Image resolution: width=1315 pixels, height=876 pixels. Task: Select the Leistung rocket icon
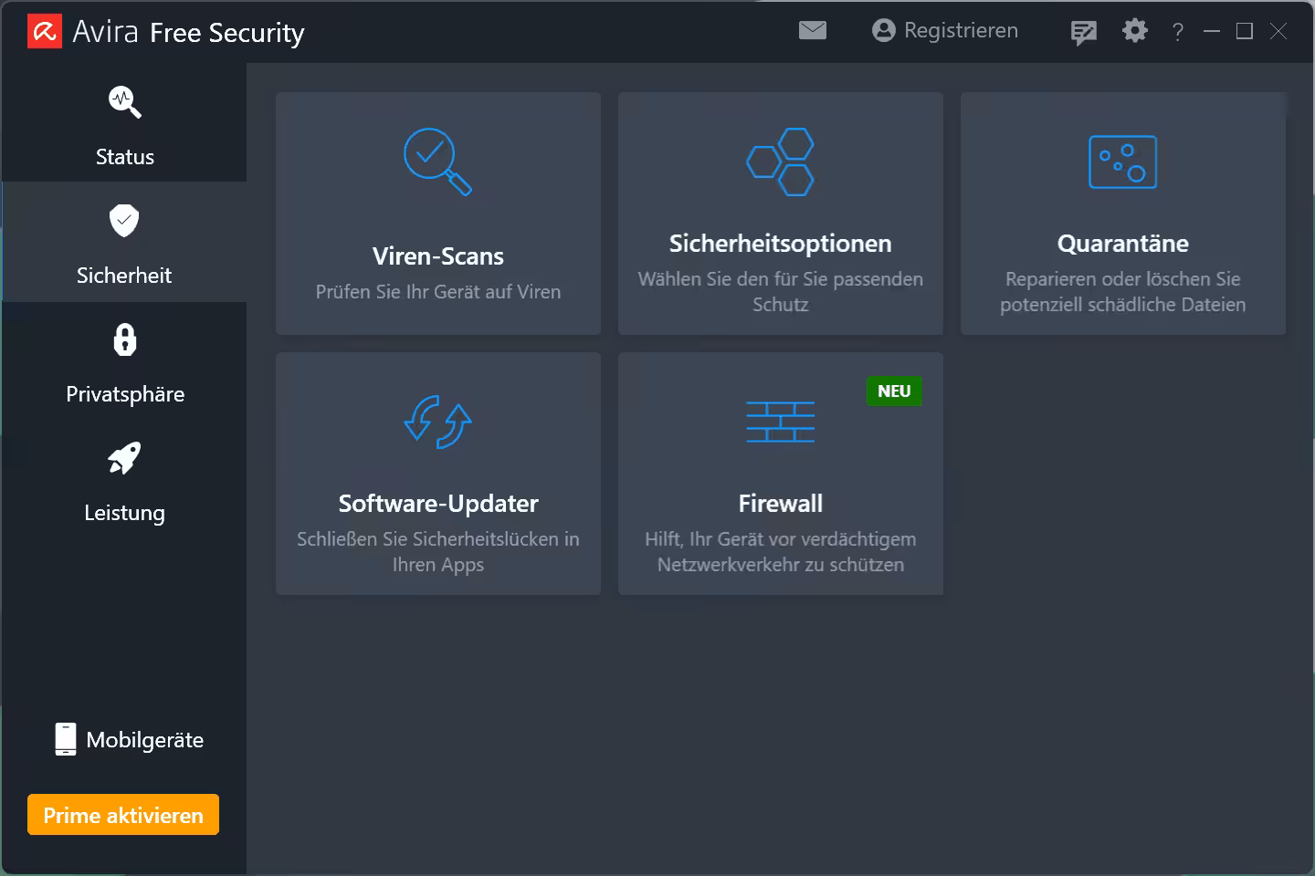124,458
